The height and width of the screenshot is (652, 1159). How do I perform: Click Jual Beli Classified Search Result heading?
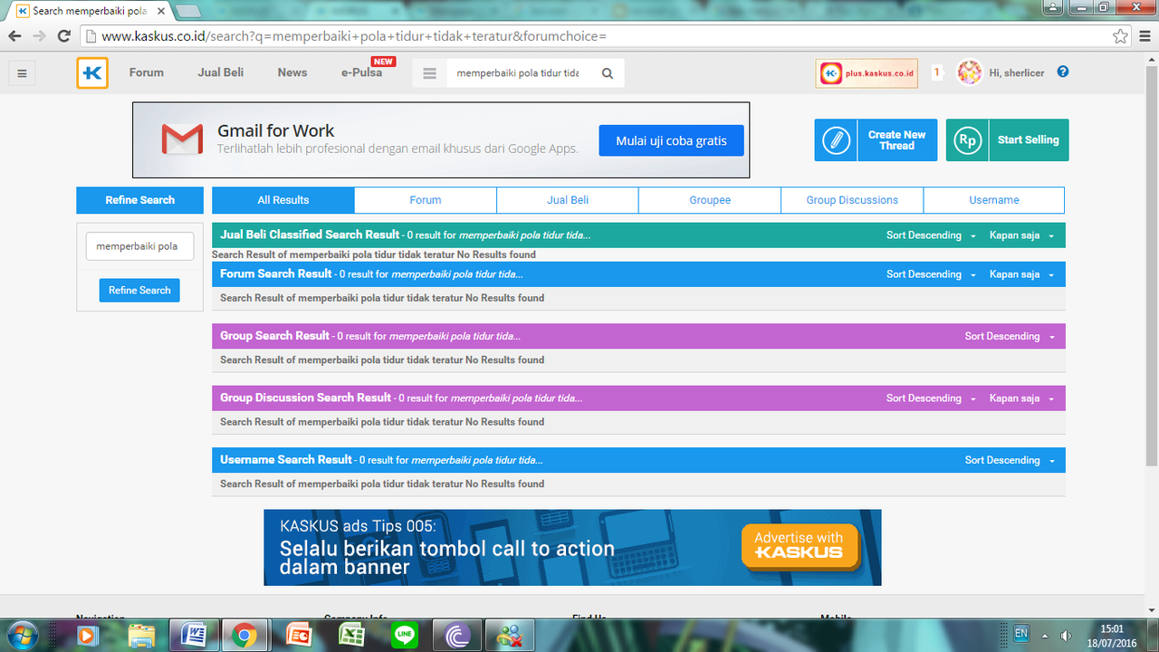click(310, 235)
